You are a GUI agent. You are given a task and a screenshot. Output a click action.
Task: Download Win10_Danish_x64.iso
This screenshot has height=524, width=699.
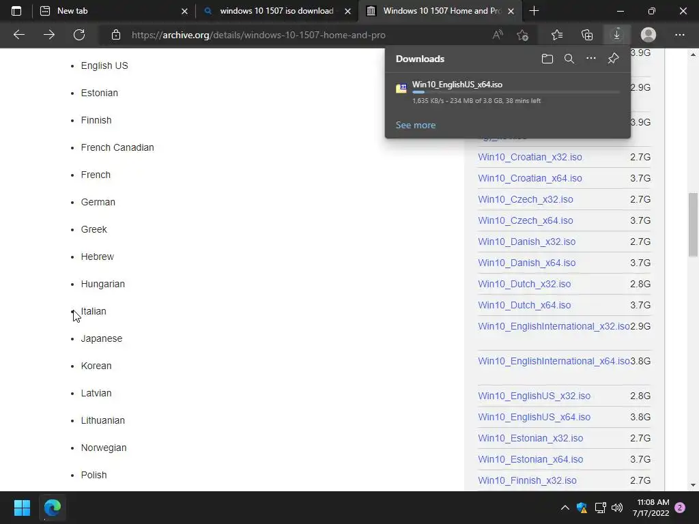(x=526, y=263)
